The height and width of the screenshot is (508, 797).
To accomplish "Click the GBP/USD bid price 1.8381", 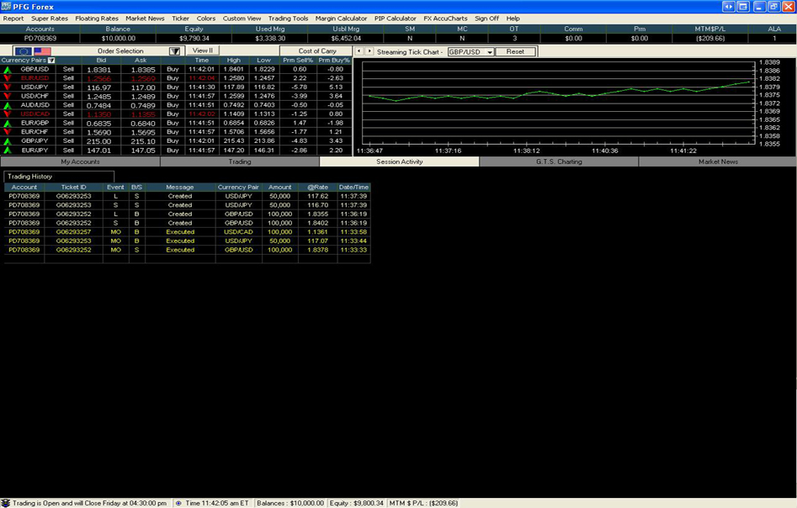I will click(98, 70).
